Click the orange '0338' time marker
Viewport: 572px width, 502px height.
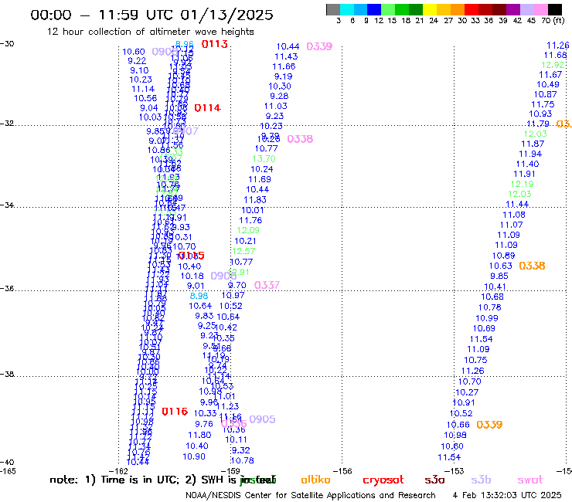point(532,266)
